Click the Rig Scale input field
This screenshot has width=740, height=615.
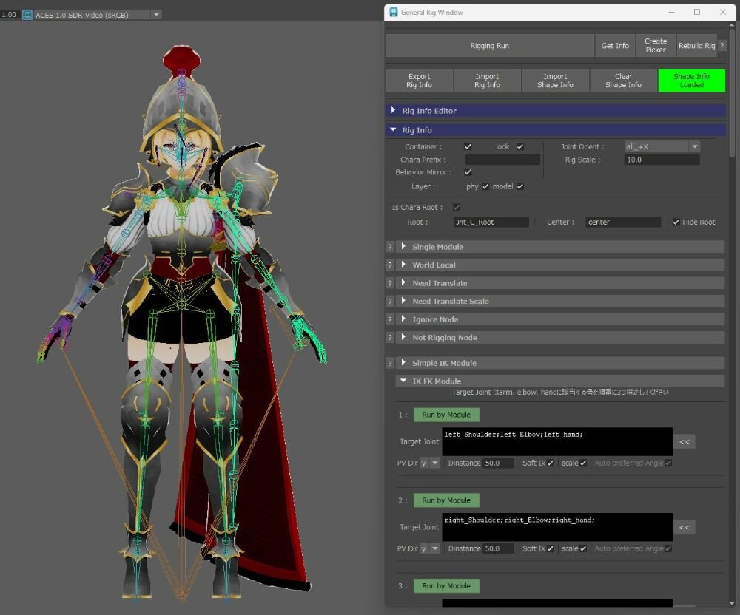pos(662,160)
